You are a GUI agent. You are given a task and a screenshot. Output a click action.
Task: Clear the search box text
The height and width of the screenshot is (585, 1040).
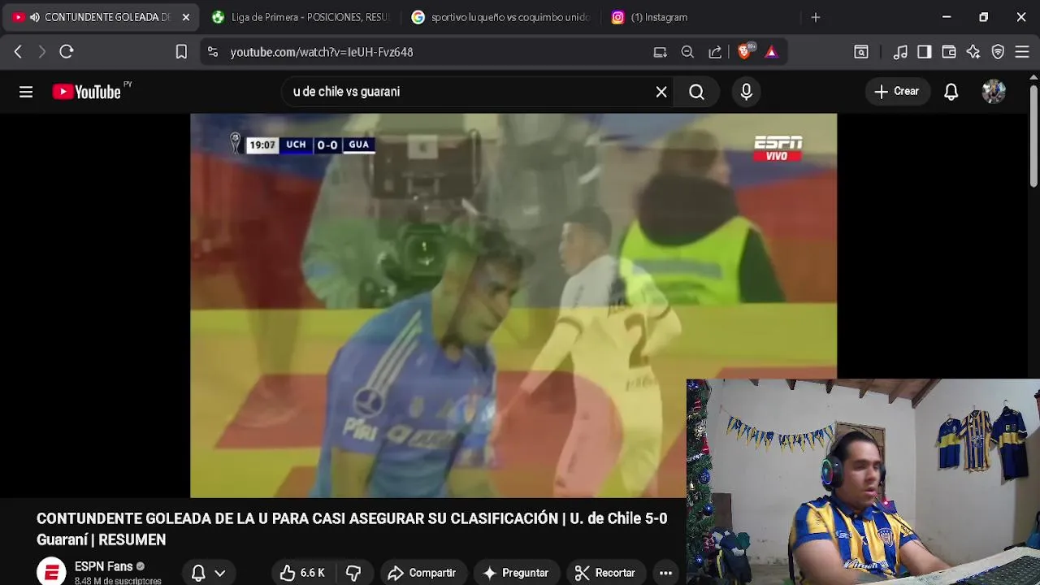coord(661,92)
